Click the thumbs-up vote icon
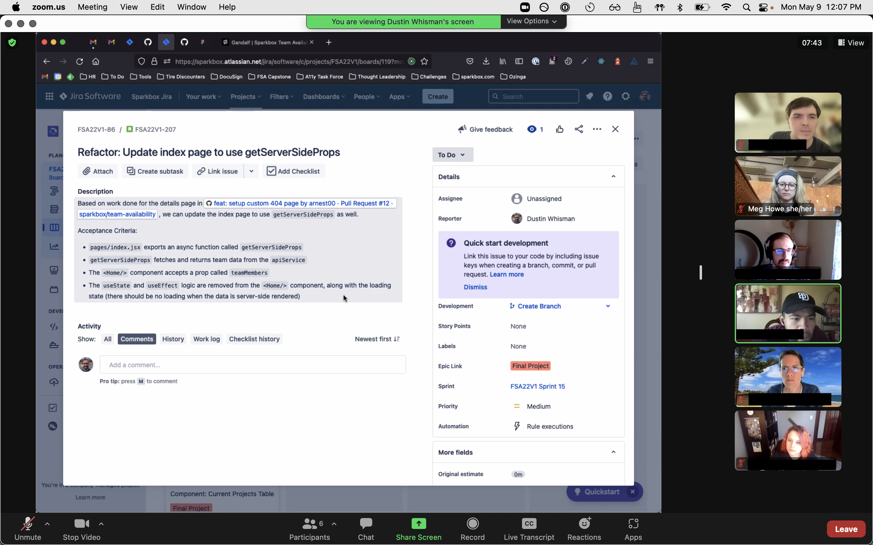This screenshot has width=873, height=545. tap(560, 129)
